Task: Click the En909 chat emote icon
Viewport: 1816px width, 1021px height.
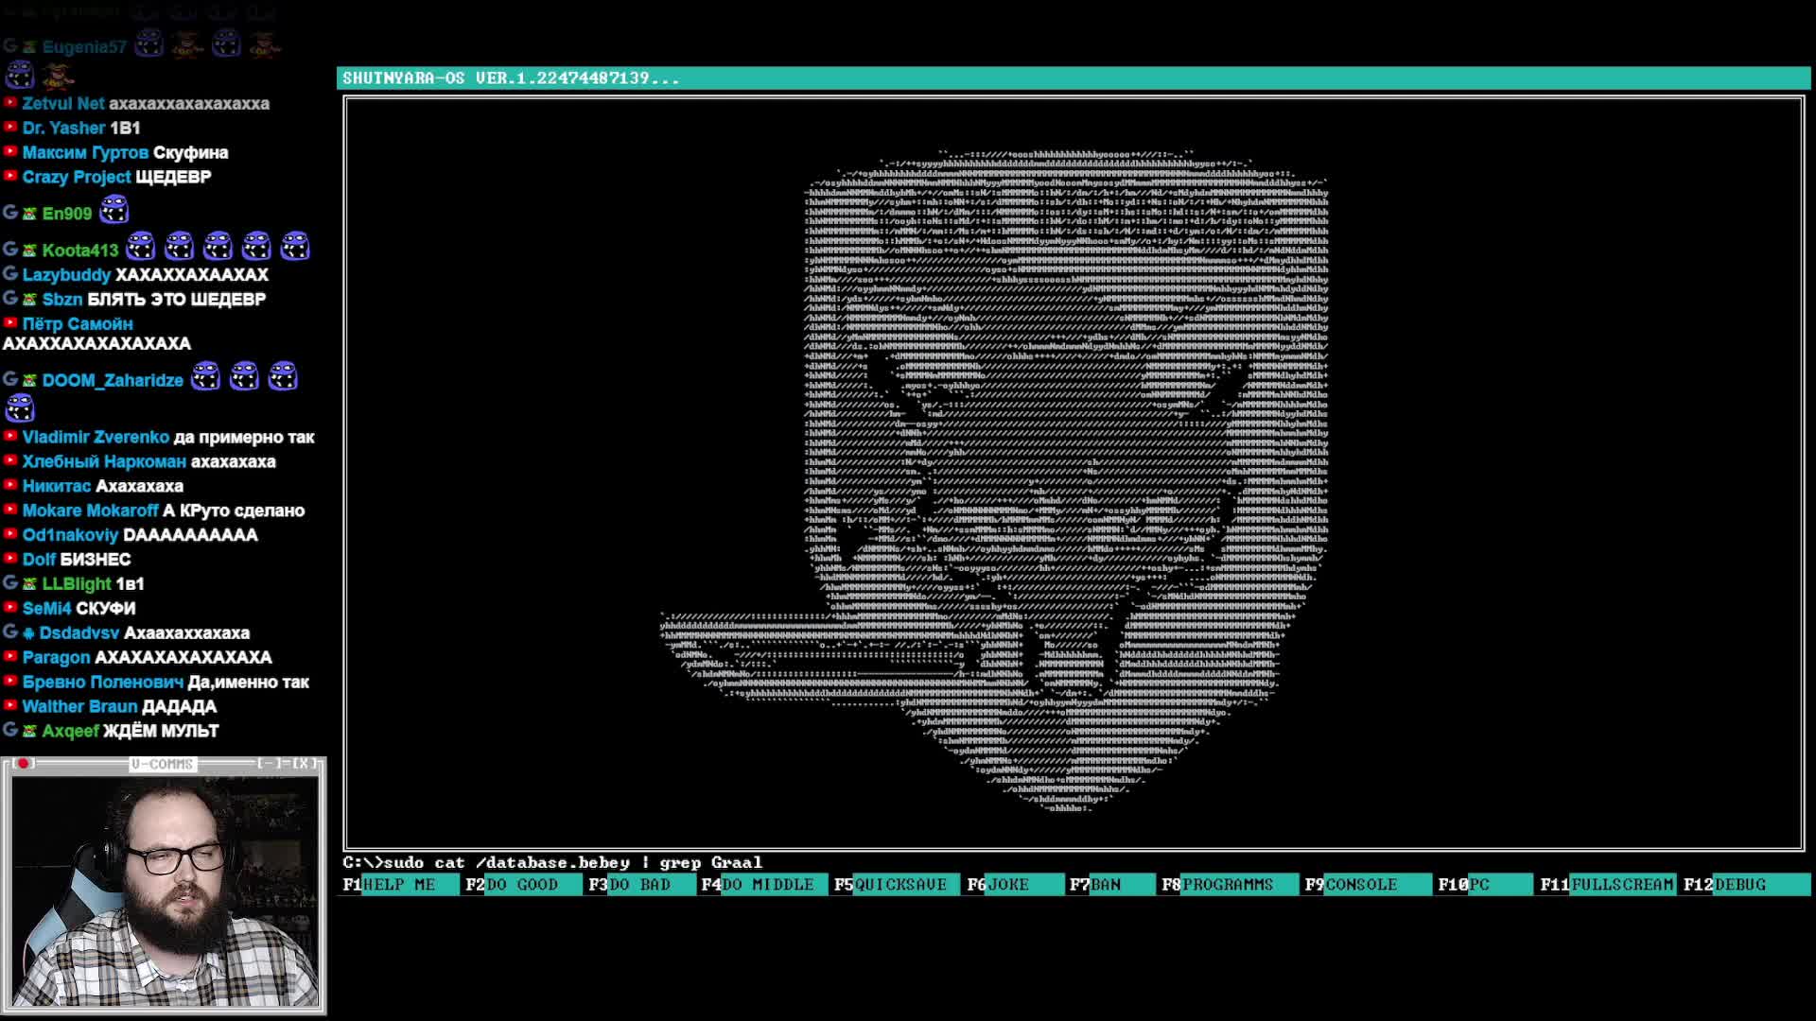Action: coord(113,209)
